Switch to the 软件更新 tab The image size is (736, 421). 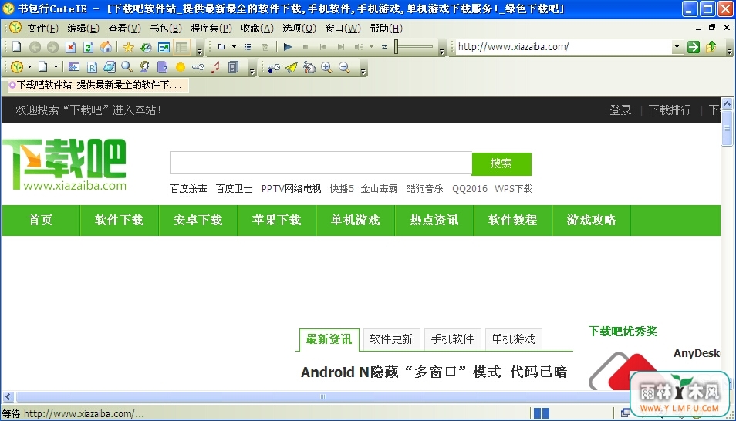point(391,338)
